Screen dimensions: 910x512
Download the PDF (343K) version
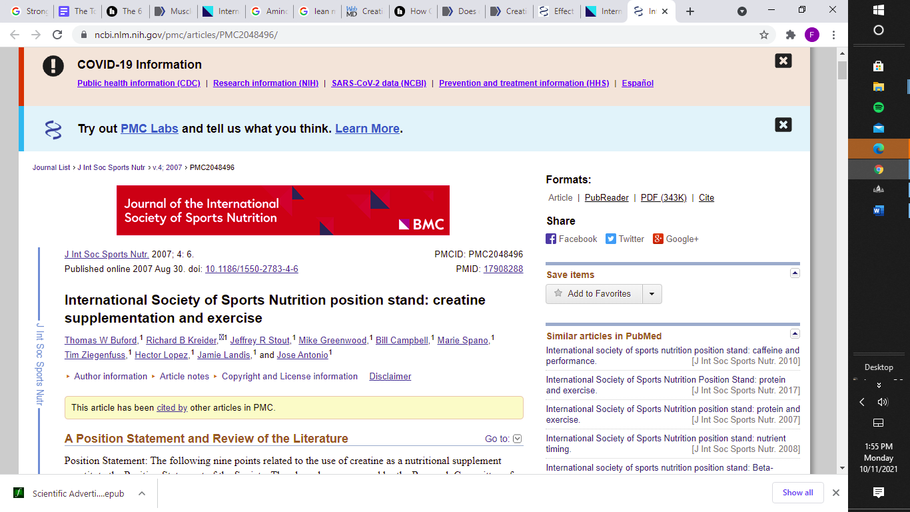664,197
